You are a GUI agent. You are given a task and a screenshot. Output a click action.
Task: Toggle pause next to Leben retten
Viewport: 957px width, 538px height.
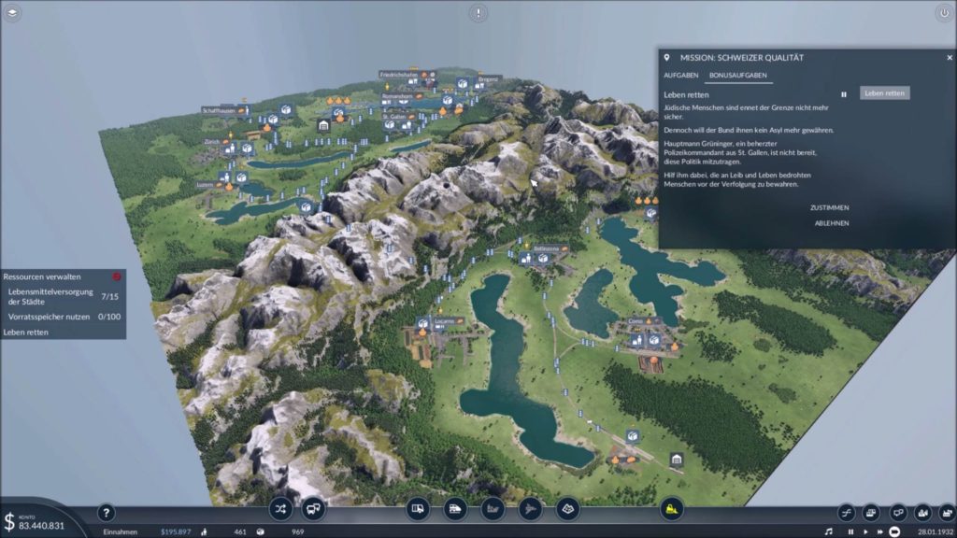coord(844,94)
